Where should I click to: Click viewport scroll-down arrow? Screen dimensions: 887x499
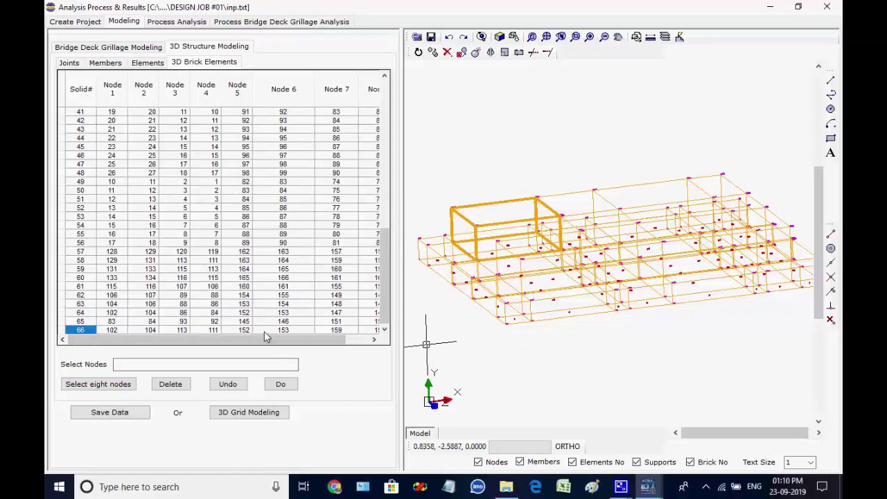click(818, 421)
